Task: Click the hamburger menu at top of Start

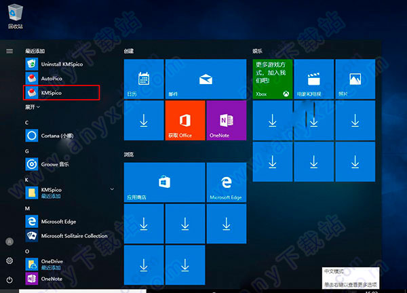Action: (x=9, y=51)
